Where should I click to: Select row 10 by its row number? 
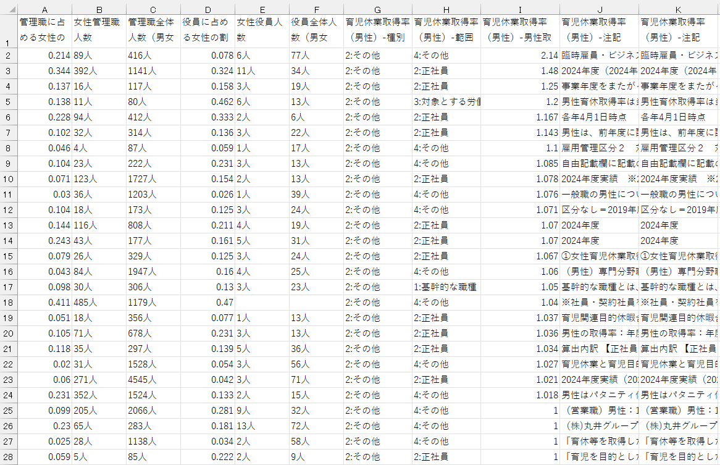pyautogui.click(x=8, y=179)
